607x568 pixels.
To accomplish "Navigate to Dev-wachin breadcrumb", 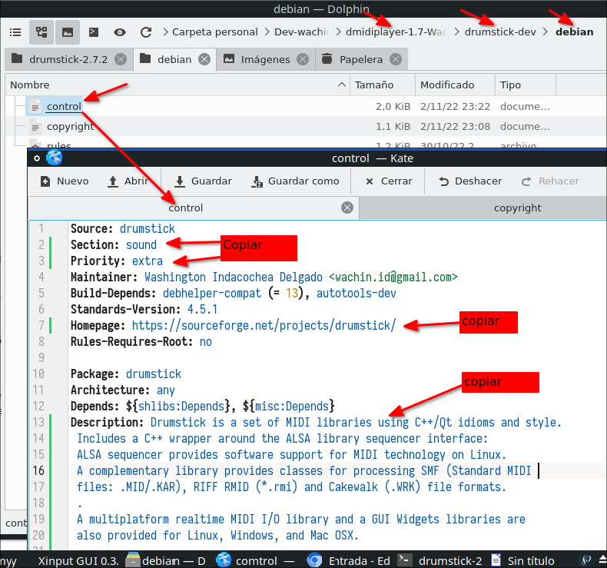I will (x=301, y=32).
